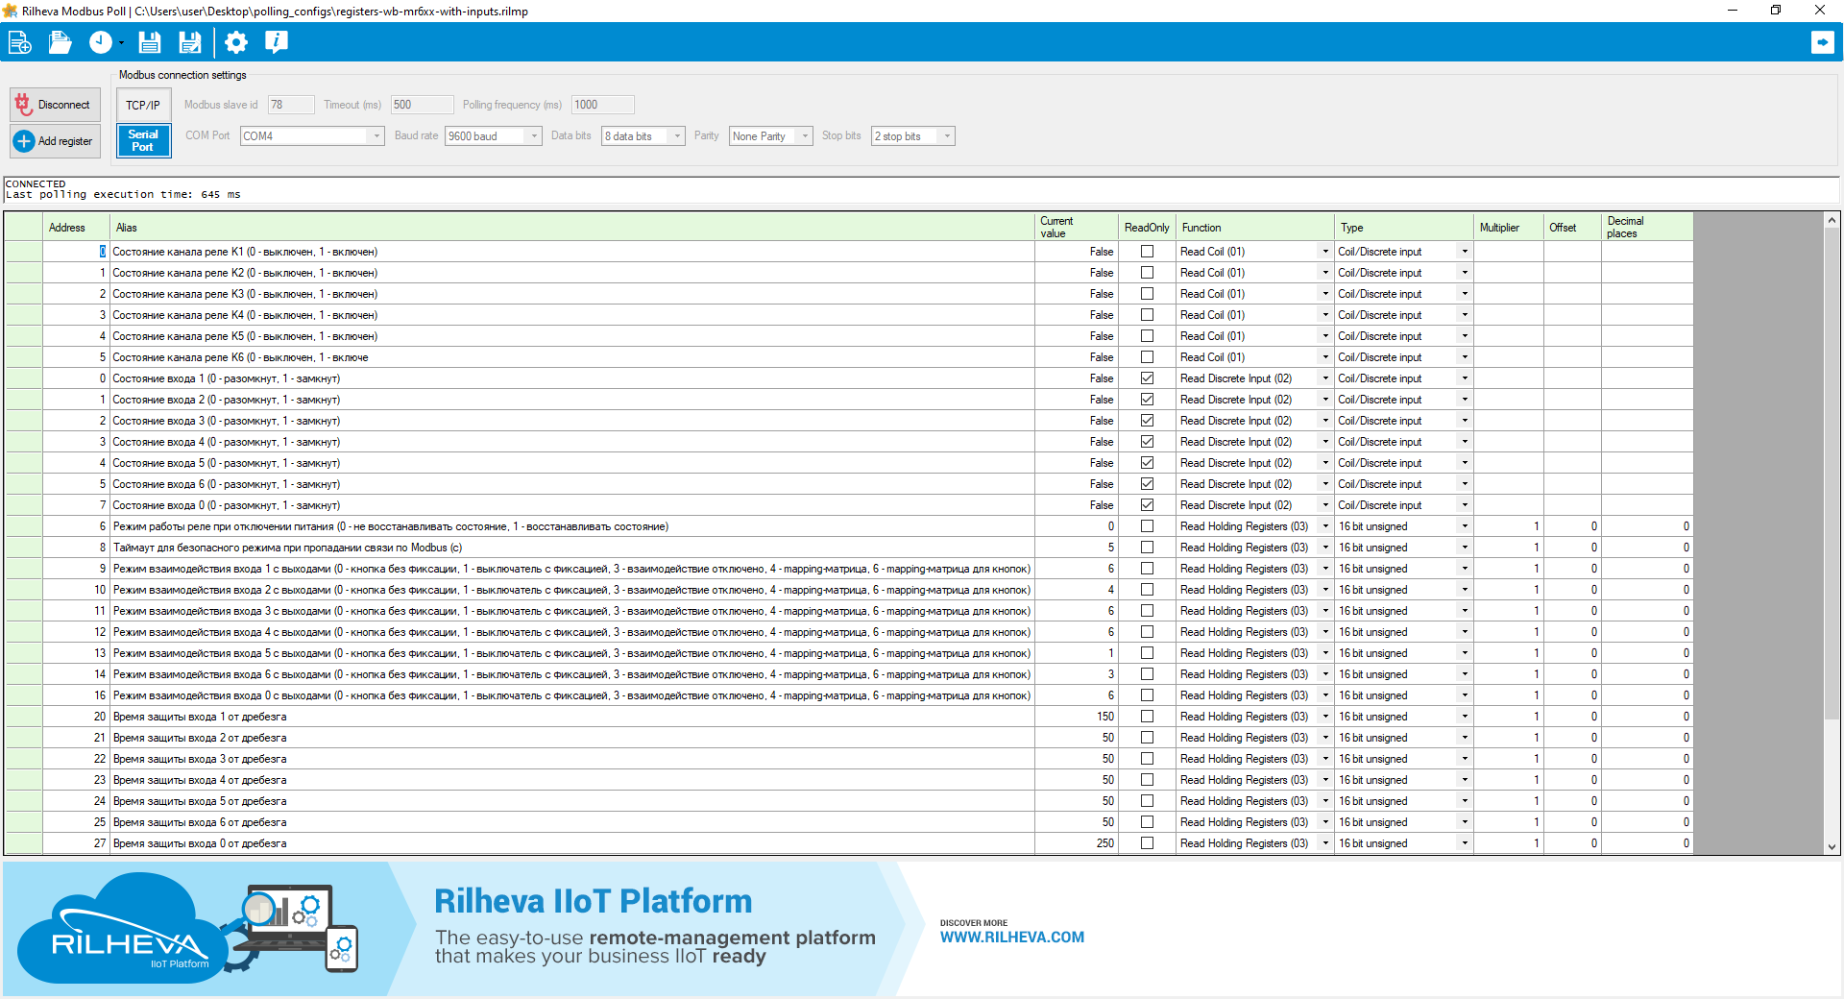Open an existing configuration file
The image size is (1844, 999).
point(61,42)
